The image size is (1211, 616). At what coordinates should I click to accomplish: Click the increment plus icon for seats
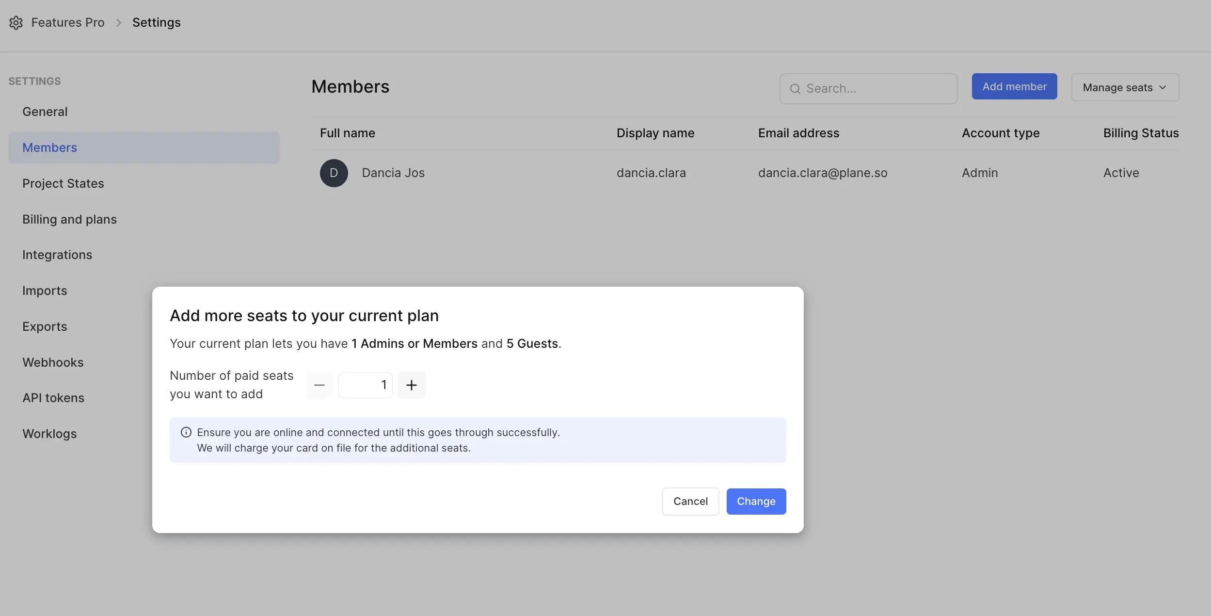(411, 385)
